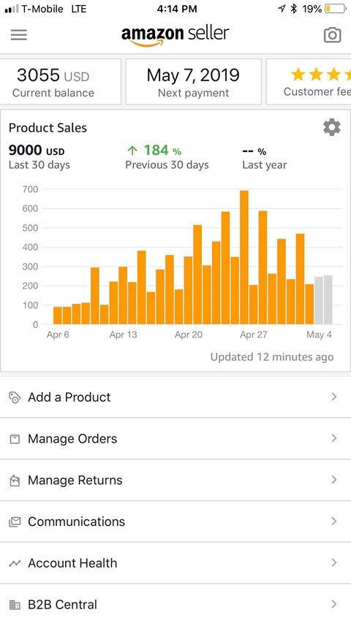This screenshot has width=351, height=623.
Task: Expand the Add a Product chevron
Action: tap(334, 397)
